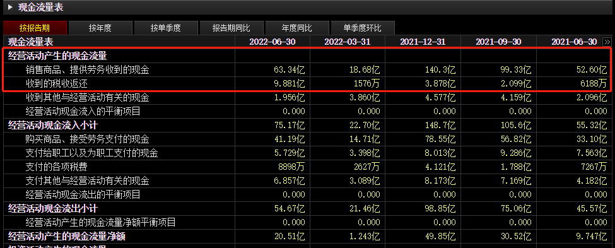Select the 购买商品、接受劳务支付的现金 row

[x=308, y=139]
